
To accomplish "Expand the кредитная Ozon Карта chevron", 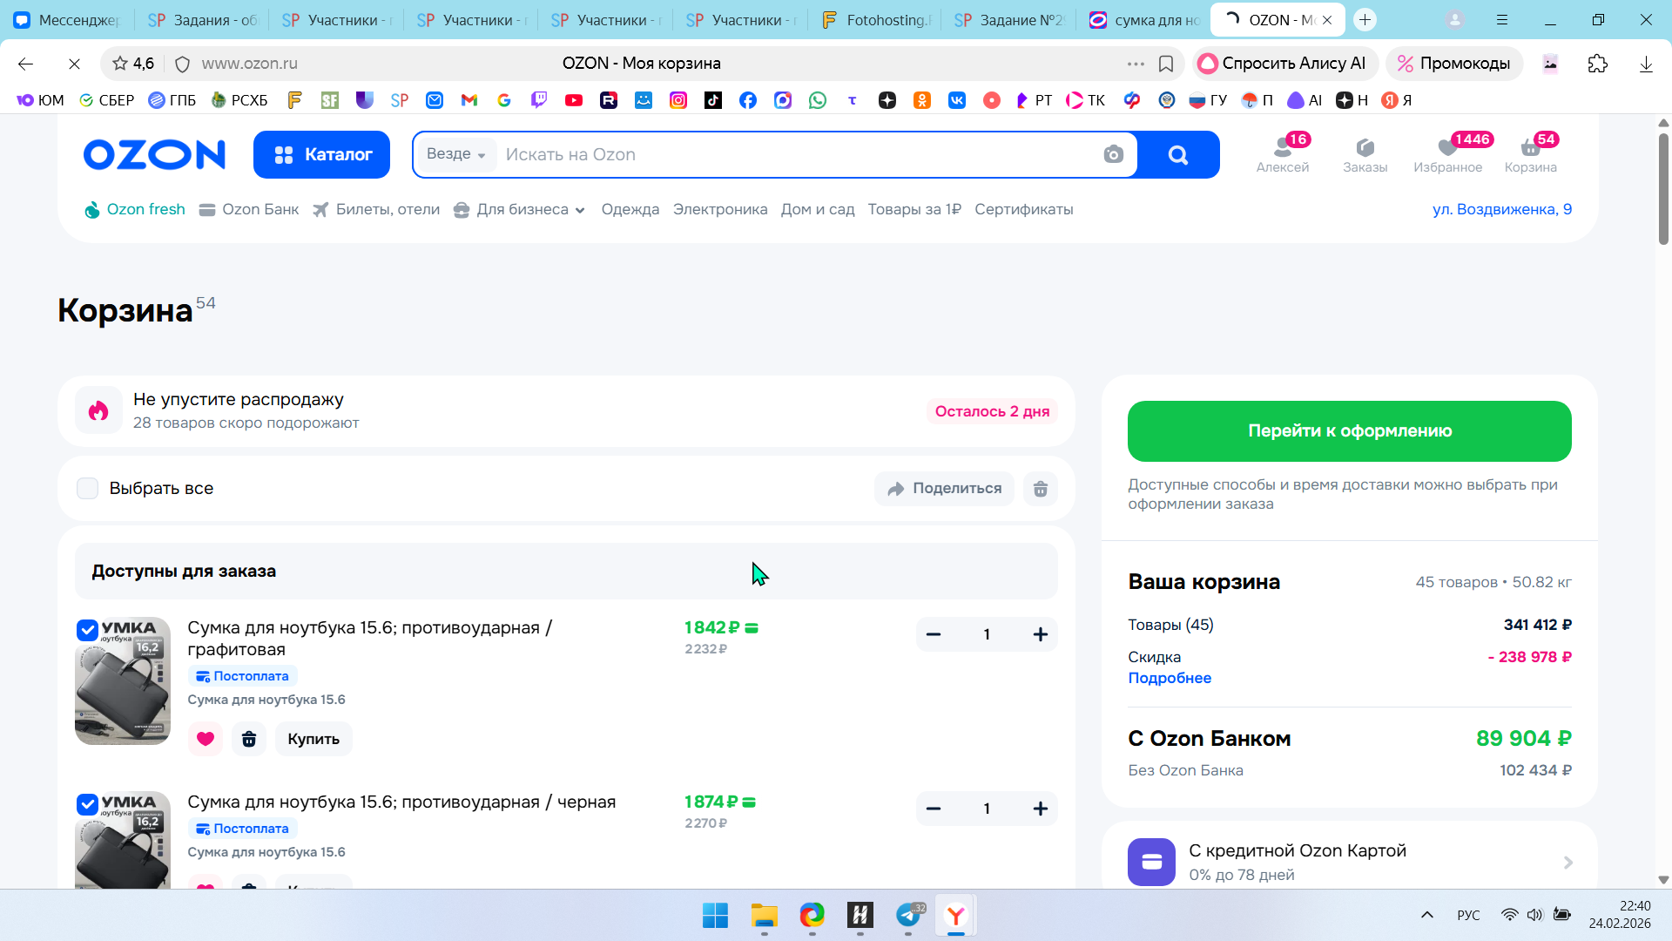I will [1567, 863].
